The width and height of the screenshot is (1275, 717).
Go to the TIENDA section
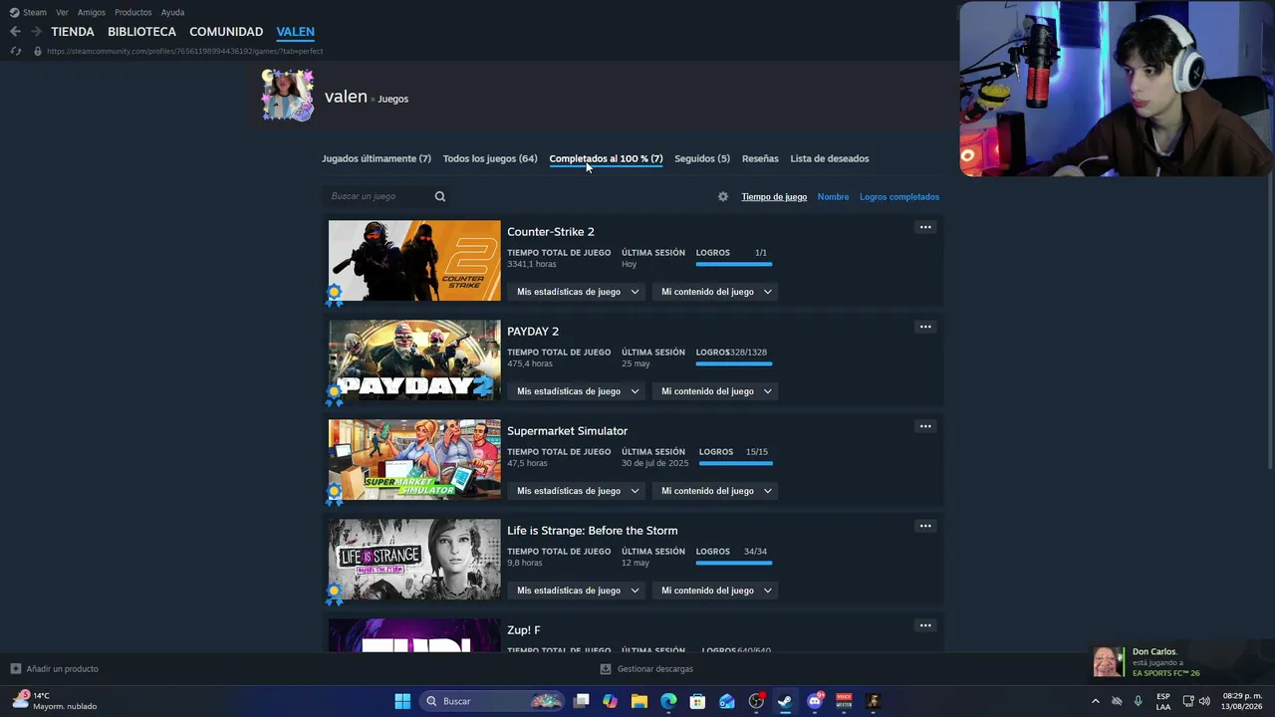tap(73, 32)
